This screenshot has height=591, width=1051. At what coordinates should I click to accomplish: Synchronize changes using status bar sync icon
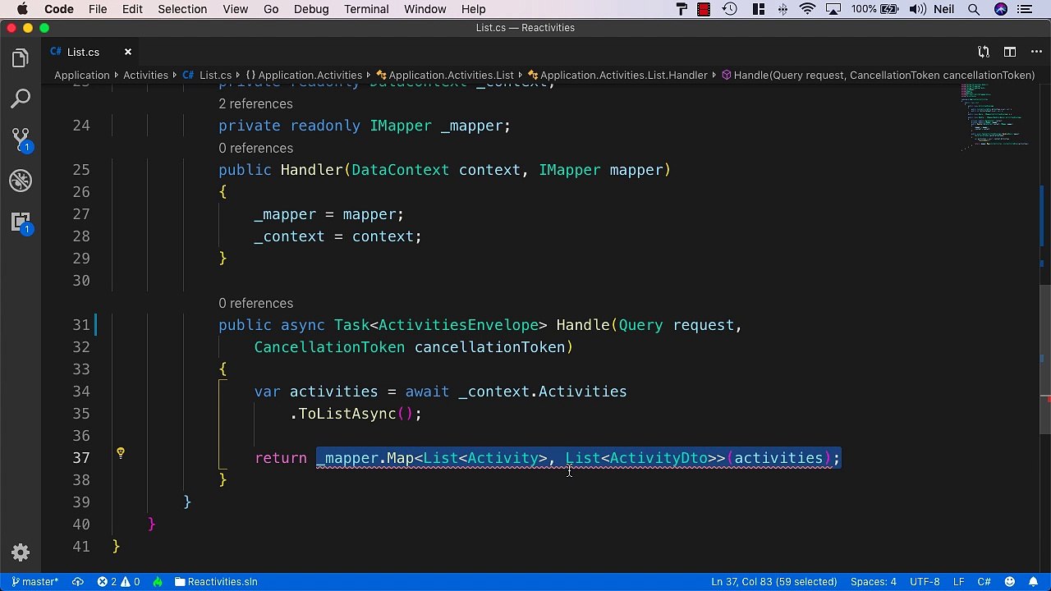point(78,582)
